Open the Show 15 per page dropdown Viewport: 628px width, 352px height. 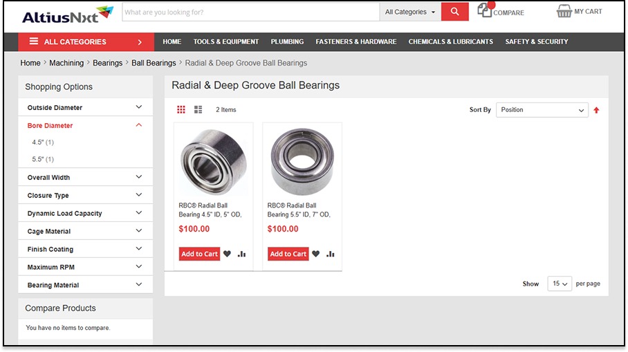click(x=560, y=284)
